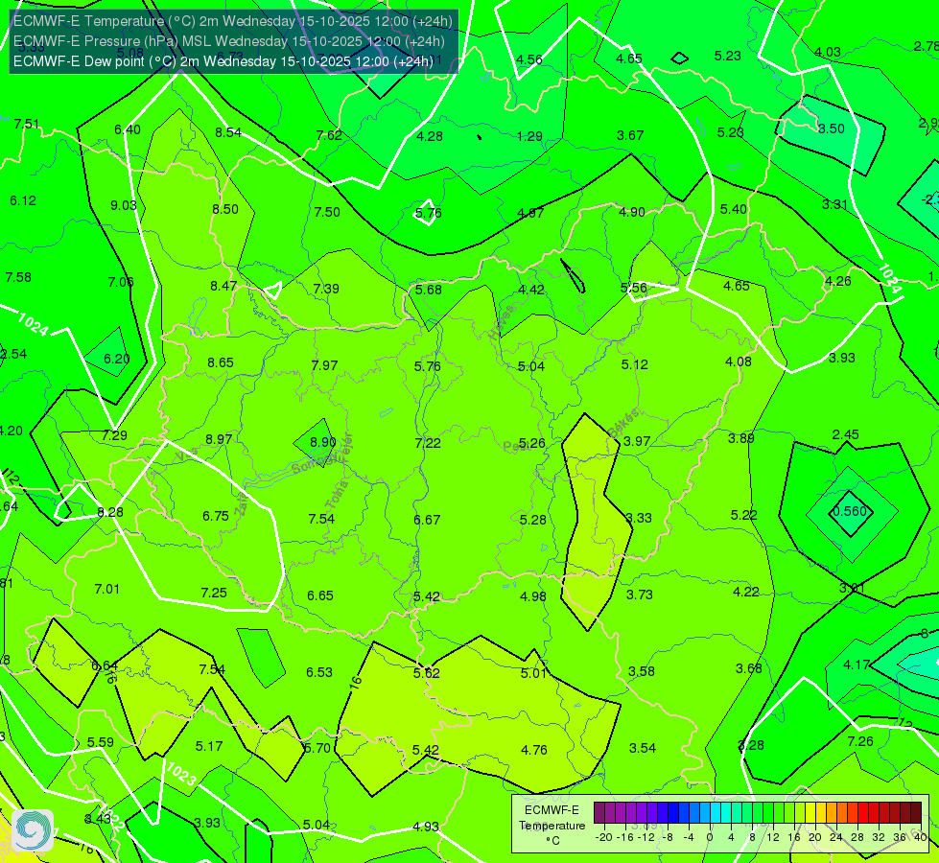Click the dew point value 3.97
939x863 pixels.
pos(637,441)
